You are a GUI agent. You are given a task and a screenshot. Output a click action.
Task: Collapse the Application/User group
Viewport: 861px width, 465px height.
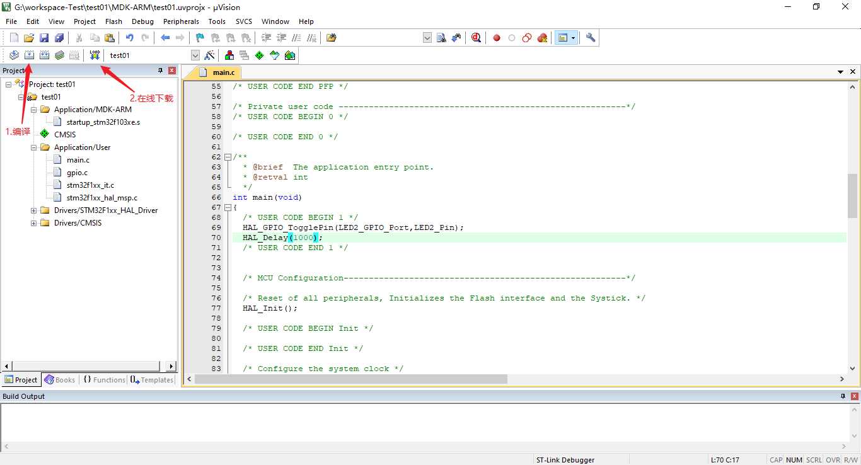click(x=34, y=147)
